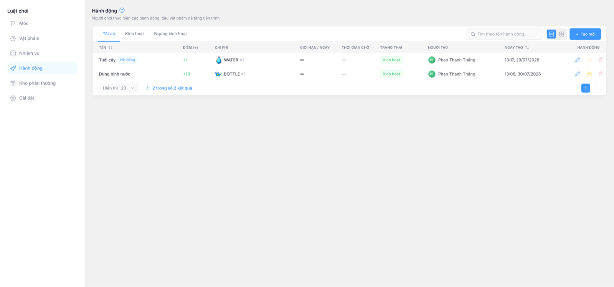This screenshot has width=614, height=287.
Task: Open Cài đặt settings
Action: coord(42,98)
